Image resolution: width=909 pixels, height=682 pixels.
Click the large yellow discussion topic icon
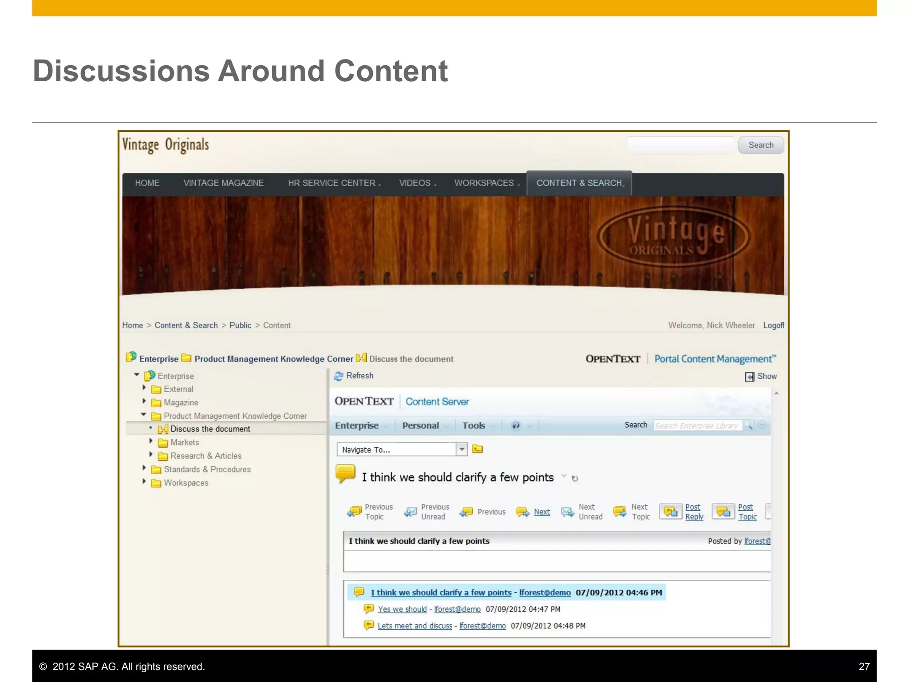[346, 473]
